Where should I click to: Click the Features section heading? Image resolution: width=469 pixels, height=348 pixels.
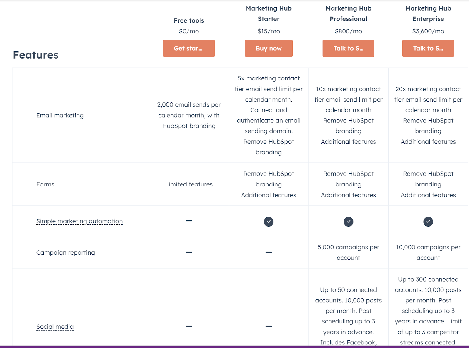[x=36, y=55]
